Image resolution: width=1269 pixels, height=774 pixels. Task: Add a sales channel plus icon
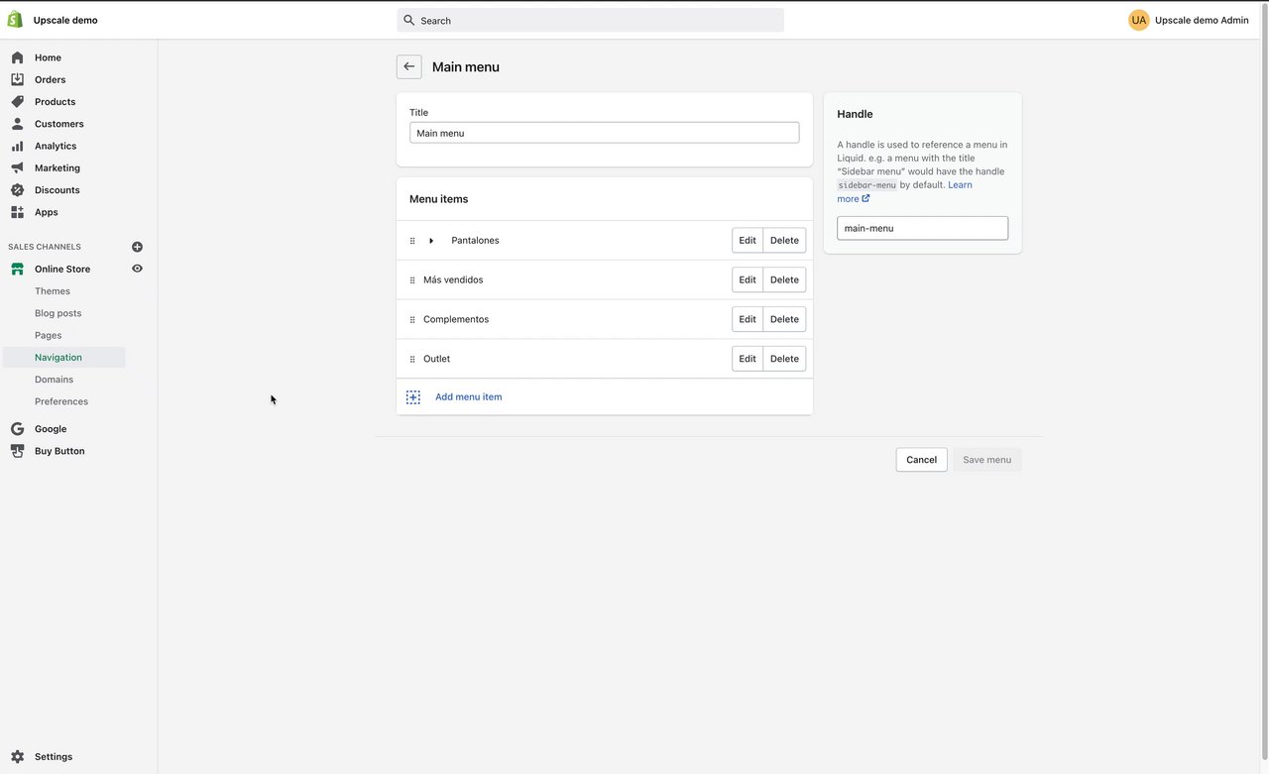click(137, 247)
